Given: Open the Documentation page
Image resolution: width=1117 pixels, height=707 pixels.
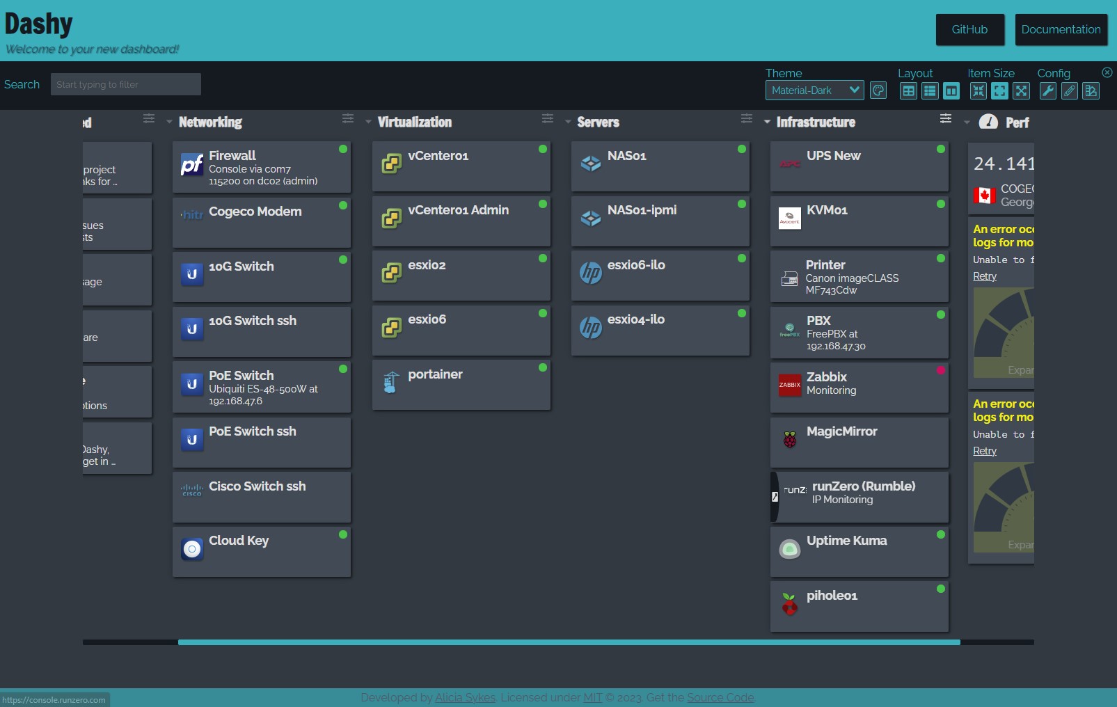Looking at the screenshot, I should 1061,29.
